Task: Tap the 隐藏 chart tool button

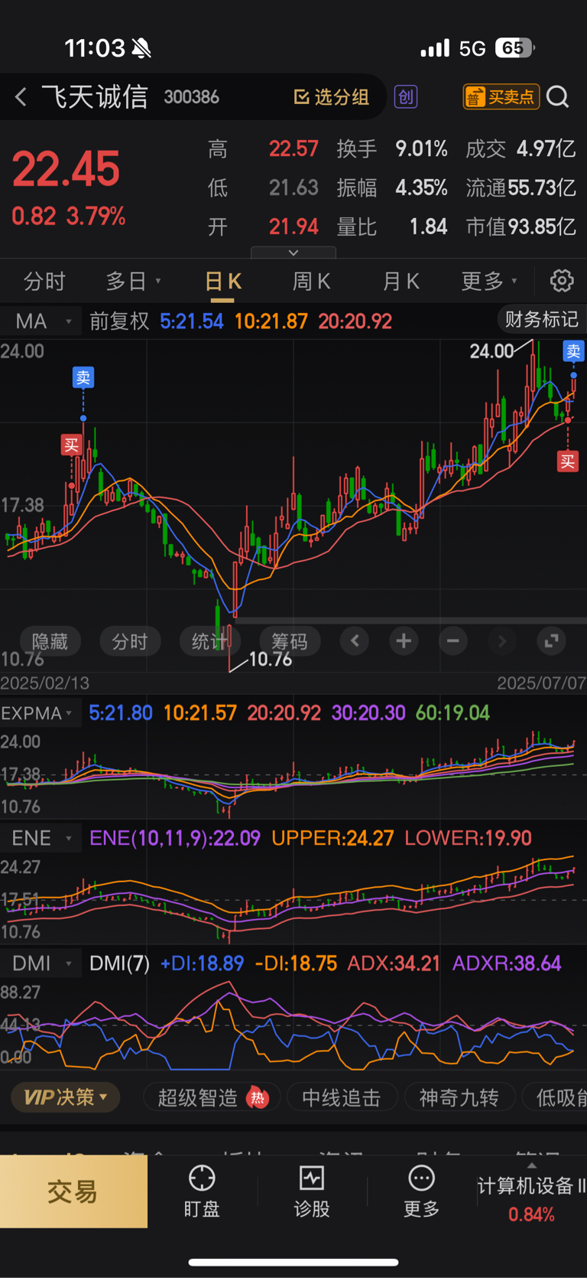Action: click(50, 641)
